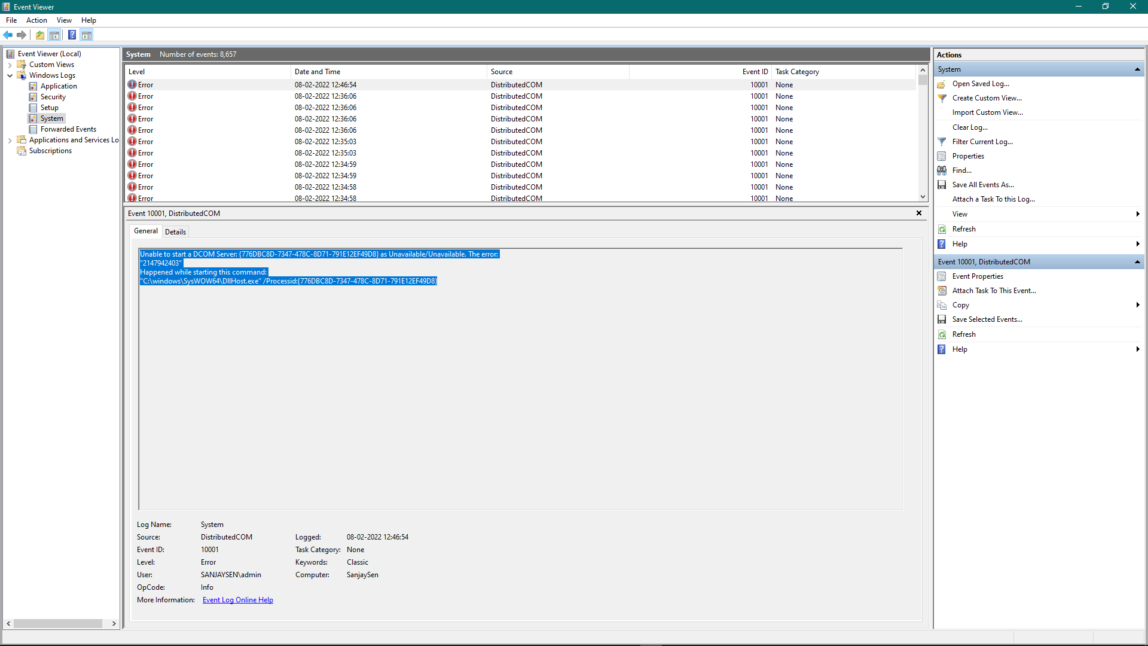The image size is (1148, 646).
Task: Open Help submenu arrow under System actions
Action: 1138,244
